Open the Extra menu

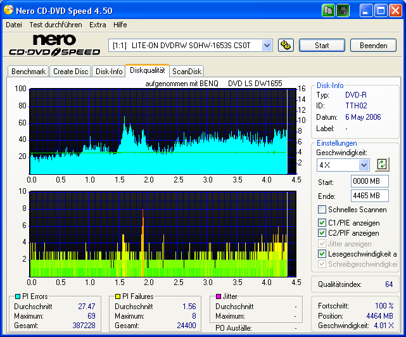coord(98,25)
